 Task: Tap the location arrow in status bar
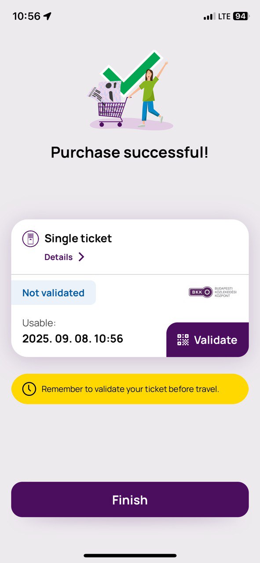click(x=48, y=16)
